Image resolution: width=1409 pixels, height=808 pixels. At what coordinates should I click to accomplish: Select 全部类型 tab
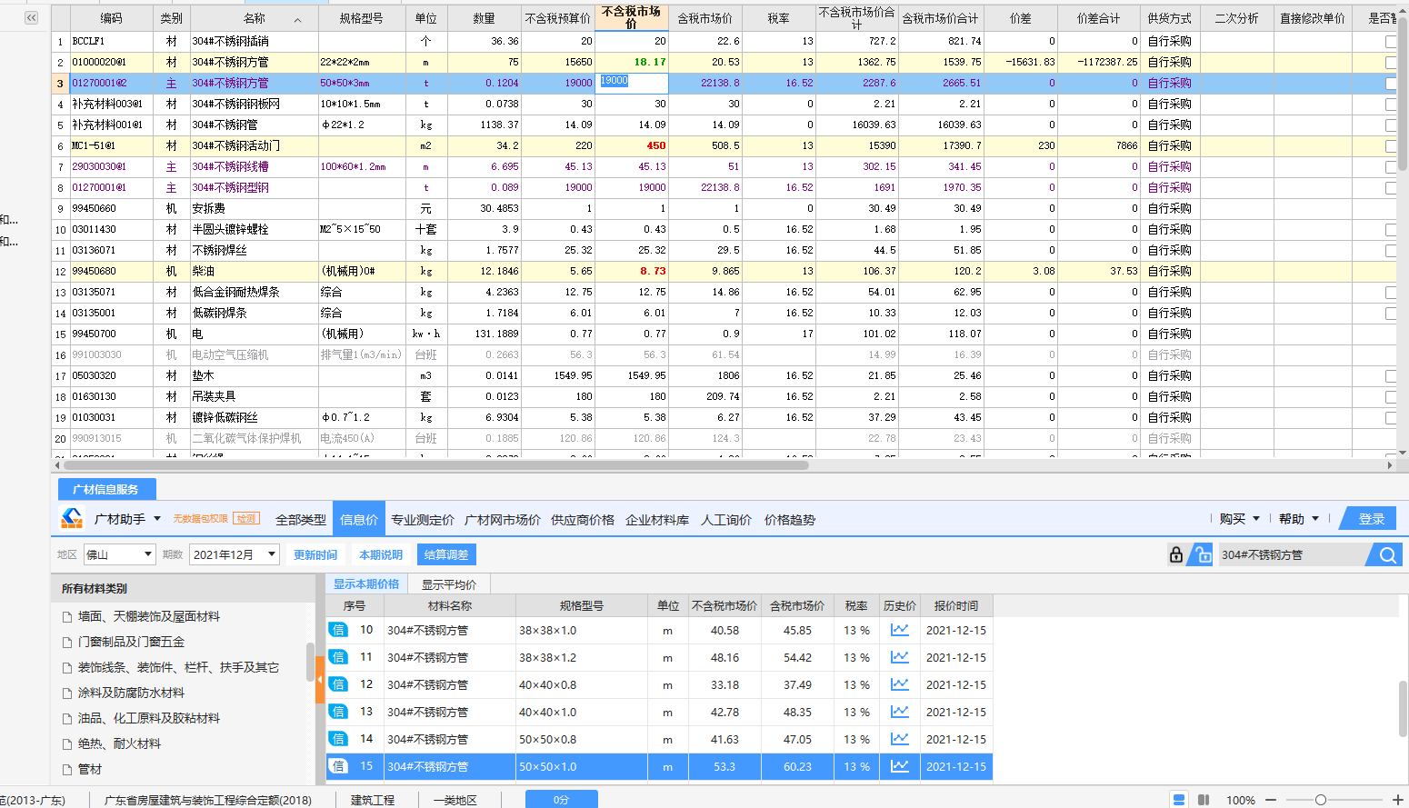point(301,520)
